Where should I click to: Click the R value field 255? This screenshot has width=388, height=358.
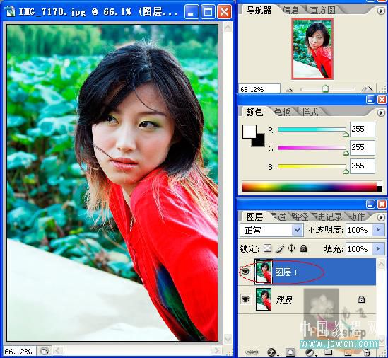coord(363,129)
